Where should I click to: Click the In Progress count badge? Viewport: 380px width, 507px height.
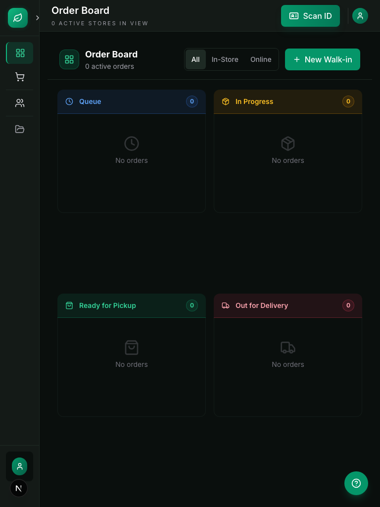click(x=348, y=101)
